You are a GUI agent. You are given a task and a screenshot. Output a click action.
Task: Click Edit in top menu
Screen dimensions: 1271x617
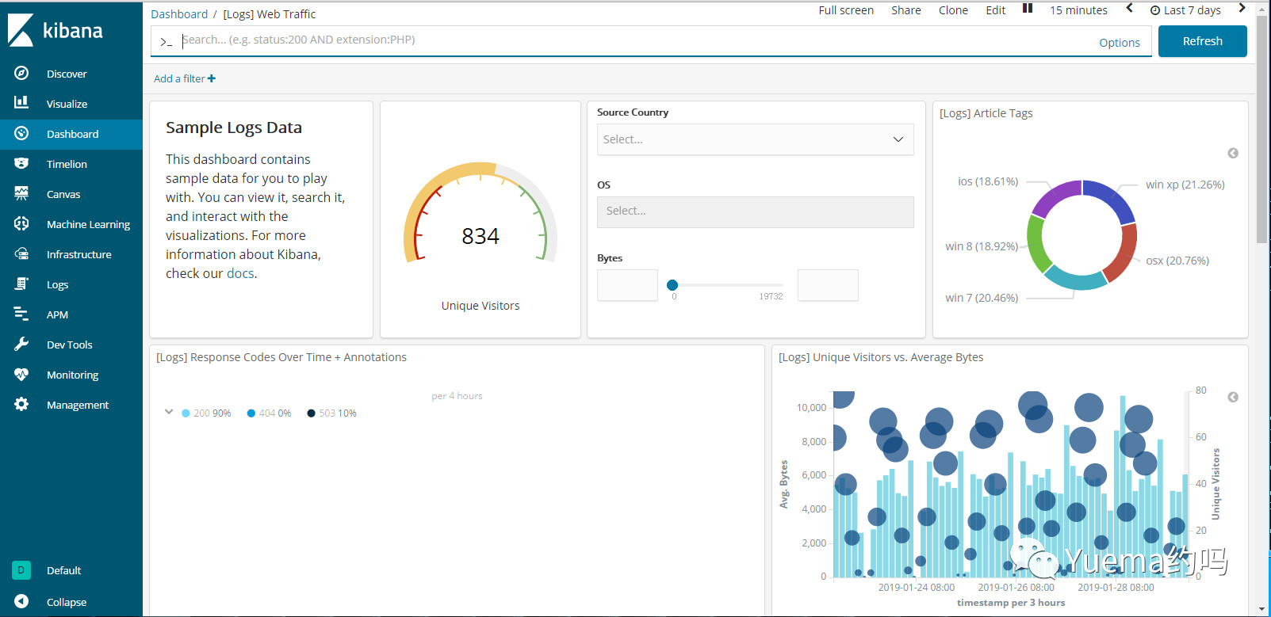coord(995,10)
